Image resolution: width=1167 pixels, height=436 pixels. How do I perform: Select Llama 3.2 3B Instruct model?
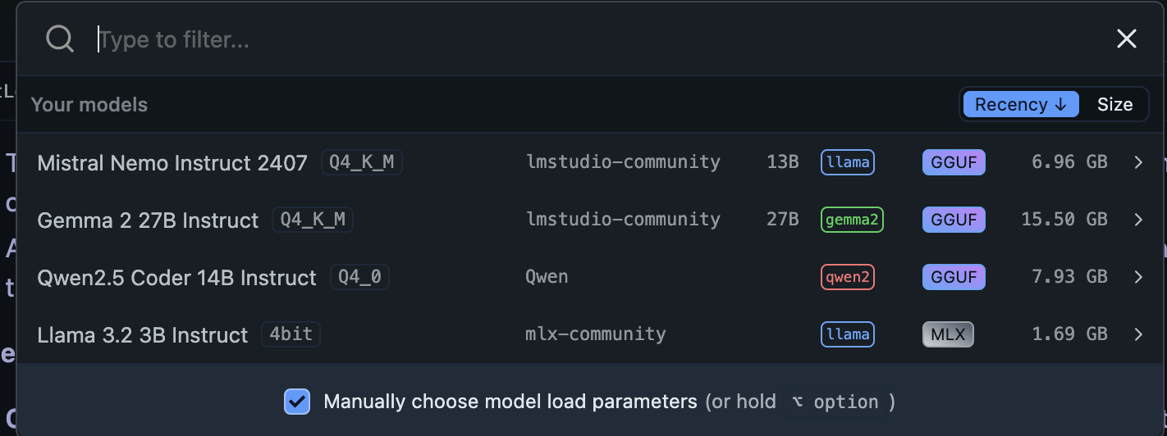pos(143,335)
